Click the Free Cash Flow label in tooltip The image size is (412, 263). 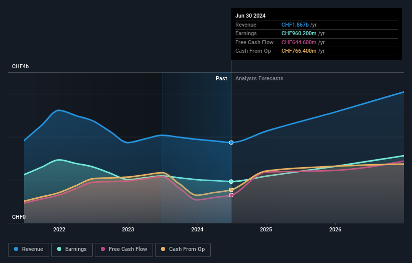tap(254, 42)
